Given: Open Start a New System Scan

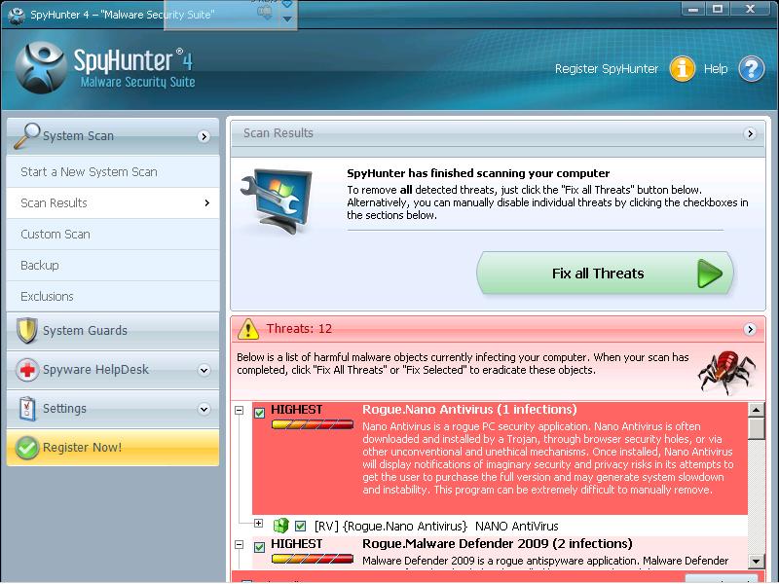Looking at the screenshot, I should click(x=89, y=172).
